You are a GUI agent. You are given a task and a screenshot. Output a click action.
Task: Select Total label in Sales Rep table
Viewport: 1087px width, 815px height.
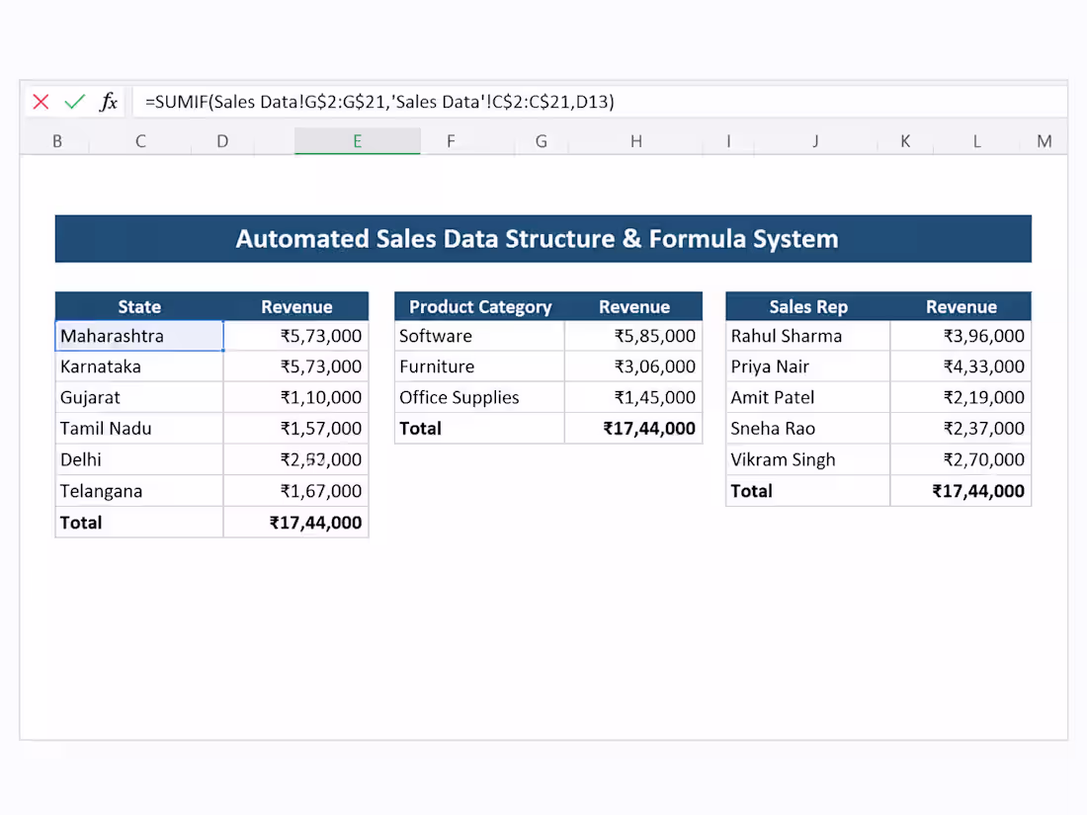point(808,491)
